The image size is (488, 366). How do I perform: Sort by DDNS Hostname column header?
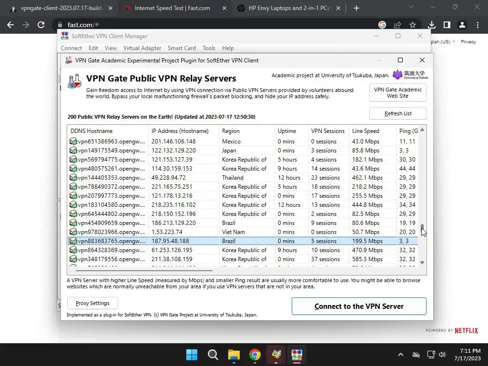coord(108,131)
